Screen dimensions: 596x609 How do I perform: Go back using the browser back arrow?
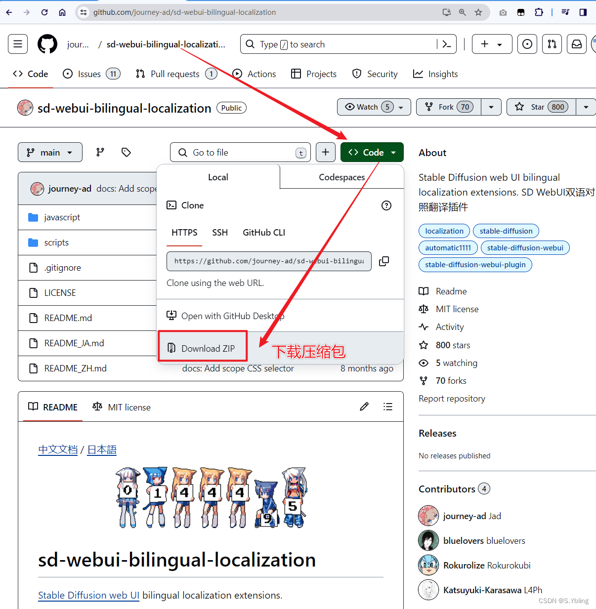[9, 12]
